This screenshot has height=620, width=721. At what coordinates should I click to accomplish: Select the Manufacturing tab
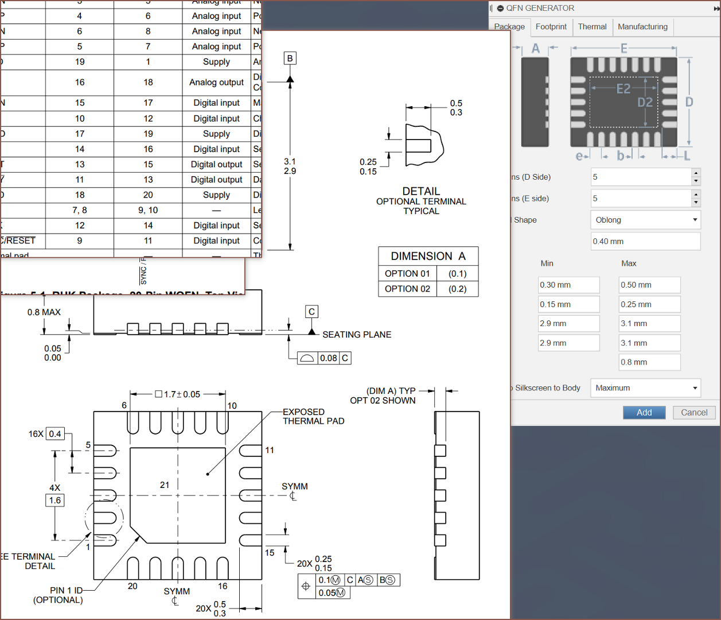click(x=642, y=27)
